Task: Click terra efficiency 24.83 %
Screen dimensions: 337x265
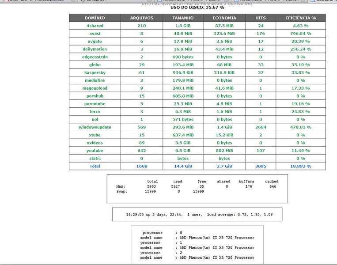Action: [x=301, y=112]
